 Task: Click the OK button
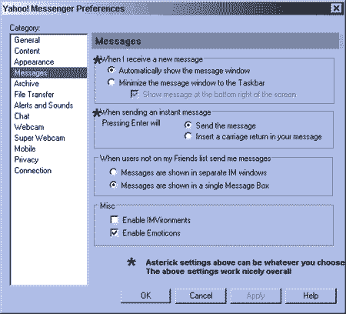(145, 296)
